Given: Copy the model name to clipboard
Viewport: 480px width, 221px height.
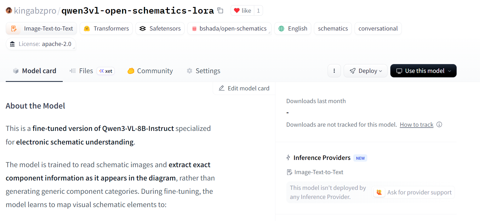Looking at the screenshot, I should point(220,11).
